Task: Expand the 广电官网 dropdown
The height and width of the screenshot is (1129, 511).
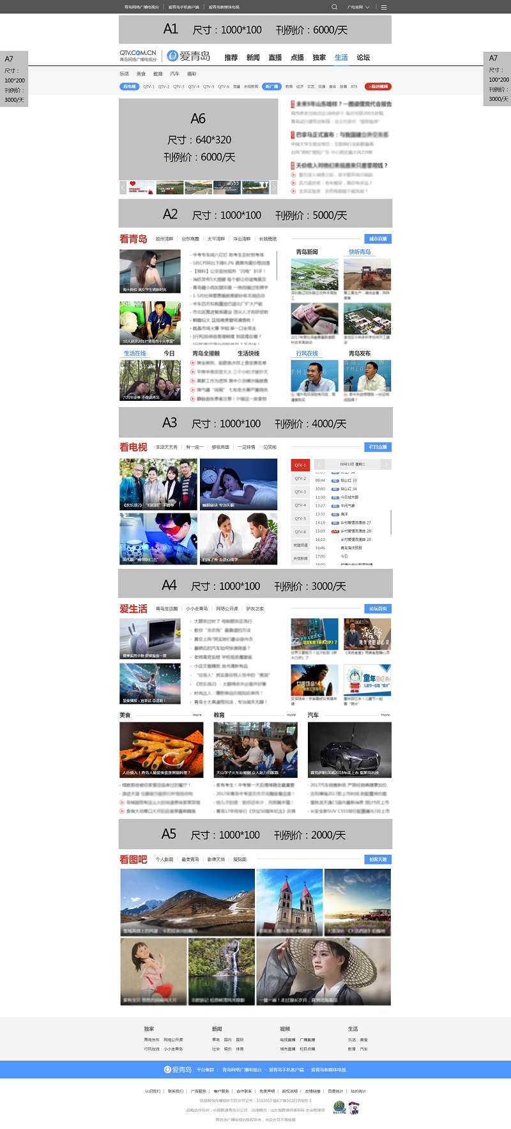Action: [358, 7]
